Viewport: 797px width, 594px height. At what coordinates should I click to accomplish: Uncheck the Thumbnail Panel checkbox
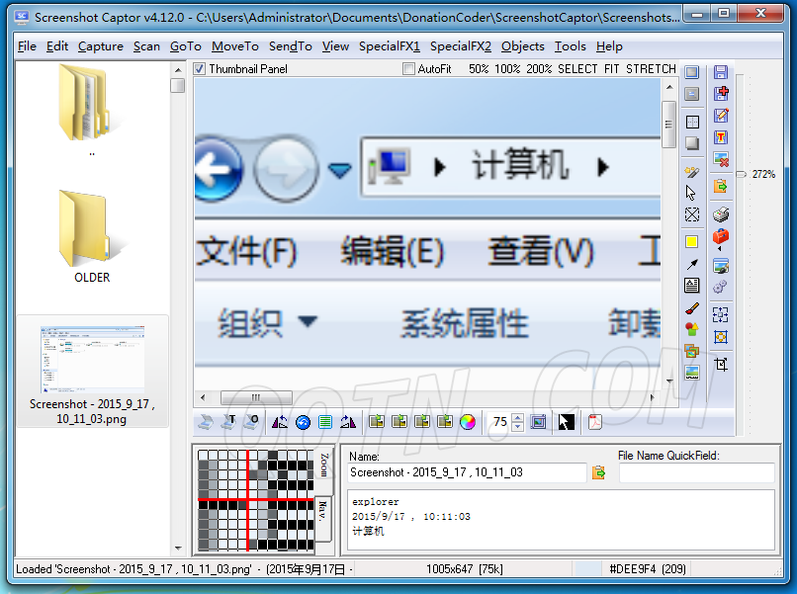200,69
